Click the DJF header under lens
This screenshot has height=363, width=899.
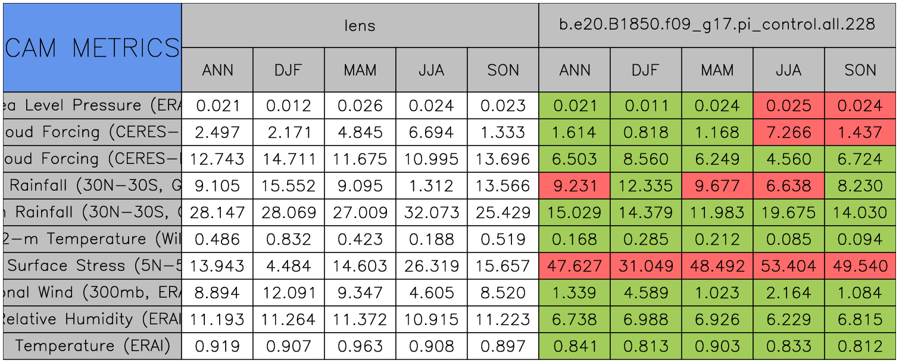pos(288,70)
